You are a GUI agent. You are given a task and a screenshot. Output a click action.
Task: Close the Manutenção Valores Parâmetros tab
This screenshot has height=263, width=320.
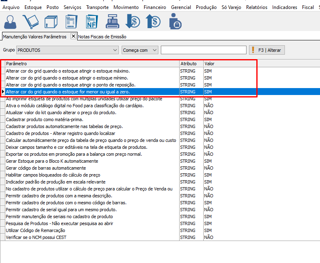pos(73,36)
